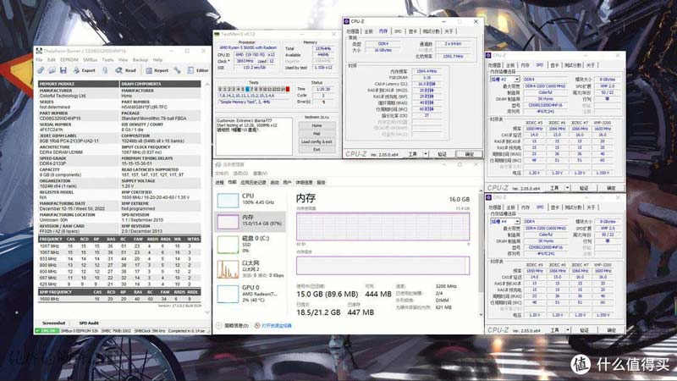This screenshot has width=677, height=381.
Task: Click 验证 button in CPU-Z memory window
Action: [x=442, y=154]
